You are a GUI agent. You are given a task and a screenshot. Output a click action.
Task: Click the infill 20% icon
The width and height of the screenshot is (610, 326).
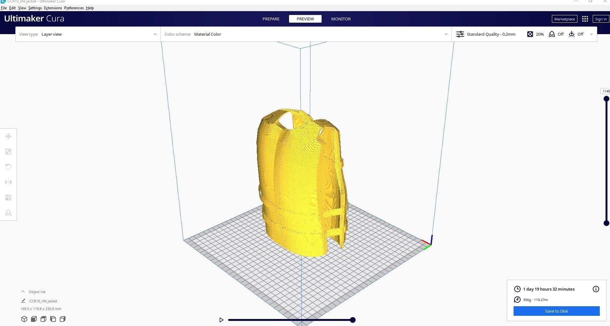click(530, 34)
